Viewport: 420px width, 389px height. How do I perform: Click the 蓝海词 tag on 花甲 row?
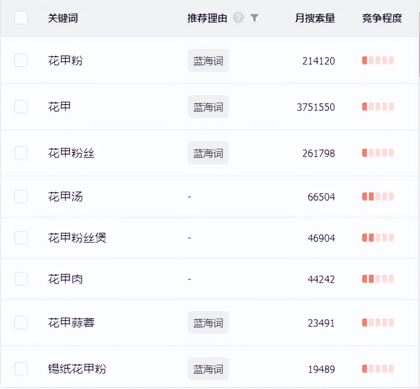point(208,107)
